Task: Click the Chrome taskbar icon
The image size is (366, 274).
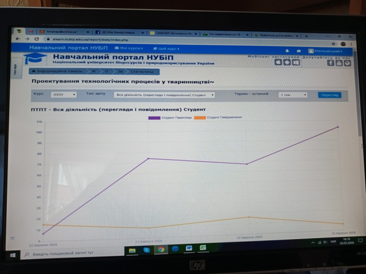Action: pos(161,249)
